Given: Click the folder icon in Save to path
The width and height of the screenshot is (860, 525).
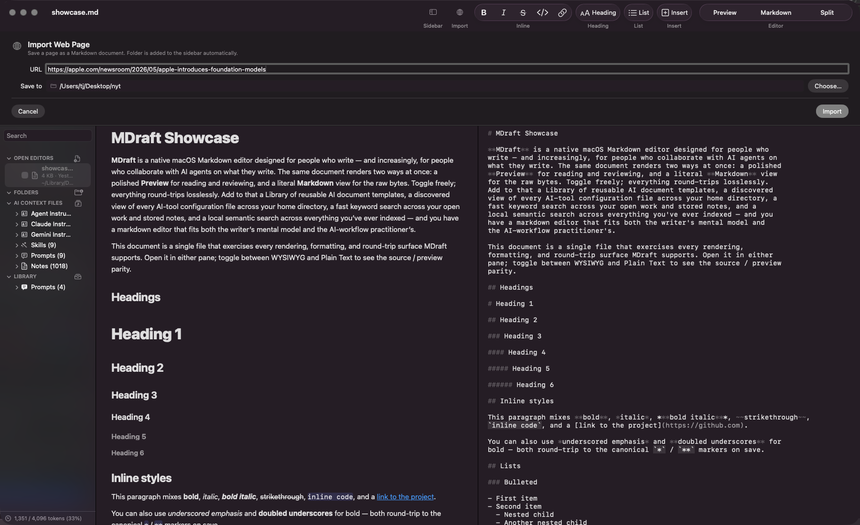Looking at the screenshot, I should pyautogui.click(x=54, y=86).
